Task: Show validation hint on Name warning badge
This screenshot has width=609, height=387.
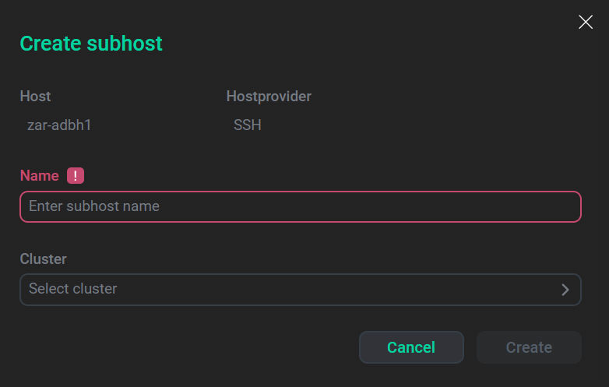Action: coord(75,176)
